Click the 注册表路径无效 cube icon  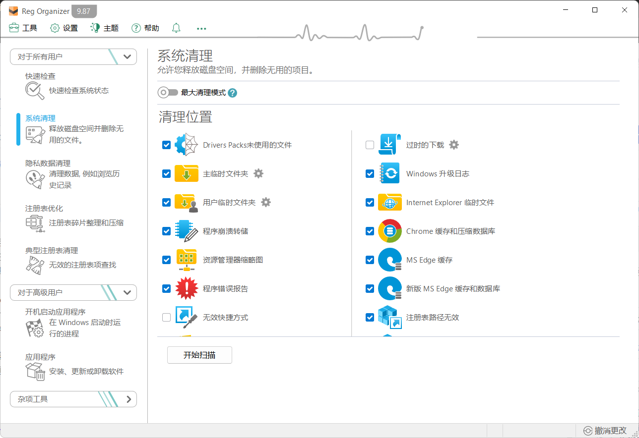[x=389, y=317]
